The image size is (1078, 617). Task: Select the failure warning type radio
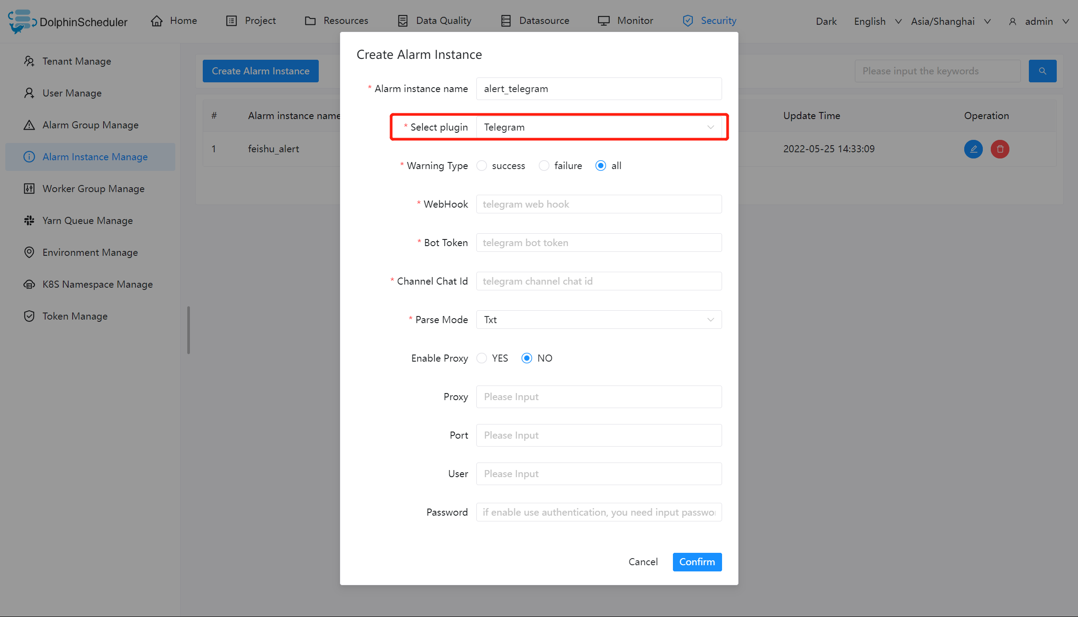(x=544, y=166)
